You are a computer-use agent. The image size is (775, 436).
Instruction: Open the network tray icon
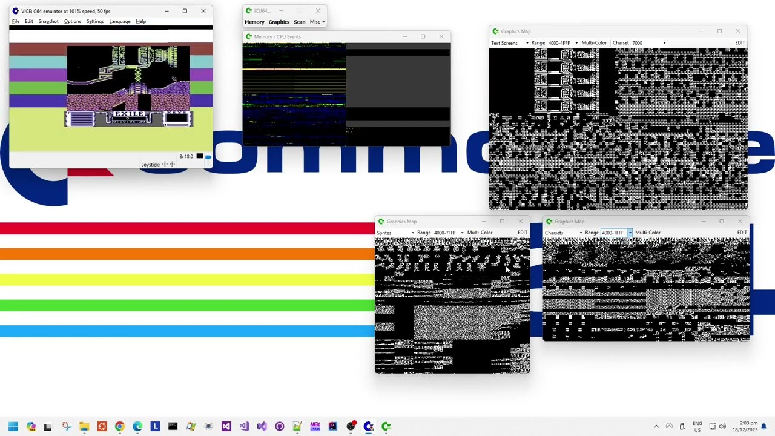click(712, 426)
